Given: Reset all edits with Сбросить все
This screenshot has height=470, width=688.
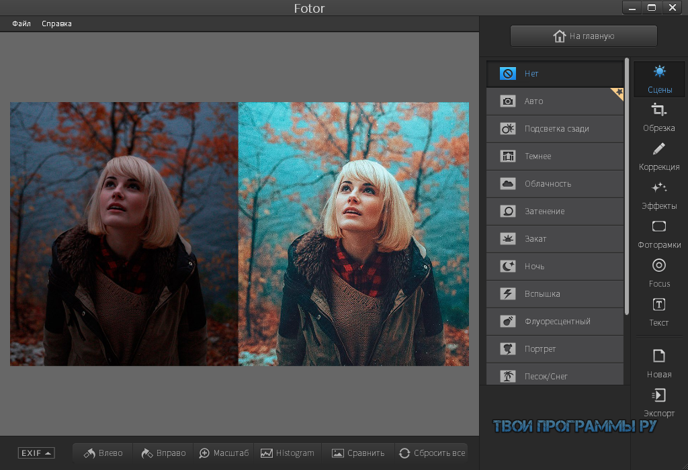Looking at the screenshot, I should (432, 453).
